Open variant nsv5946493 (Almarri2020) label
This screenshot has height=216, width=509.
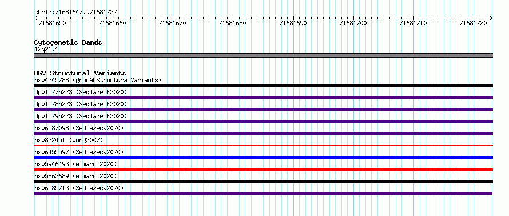coord(75,164)
